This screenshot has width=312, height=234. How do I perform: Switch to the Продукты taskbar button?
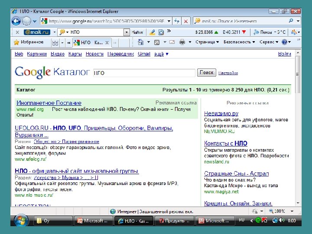click(x=174, y=221)
